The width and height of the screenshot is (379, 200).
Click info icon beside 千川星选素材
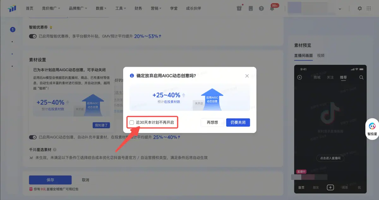pos(55,150)
